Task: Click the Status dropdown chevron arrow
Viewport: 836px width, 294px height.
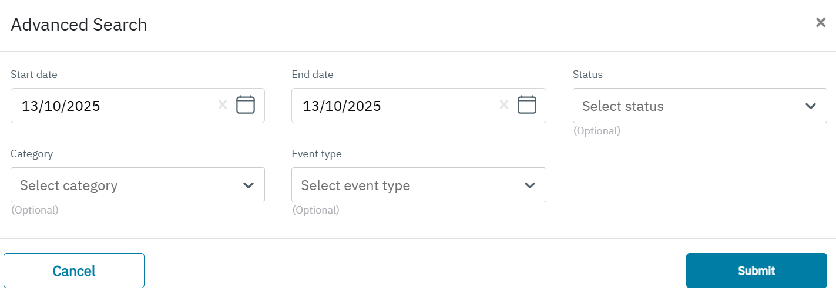Action: pyautogui.click(x=811, y=106)
